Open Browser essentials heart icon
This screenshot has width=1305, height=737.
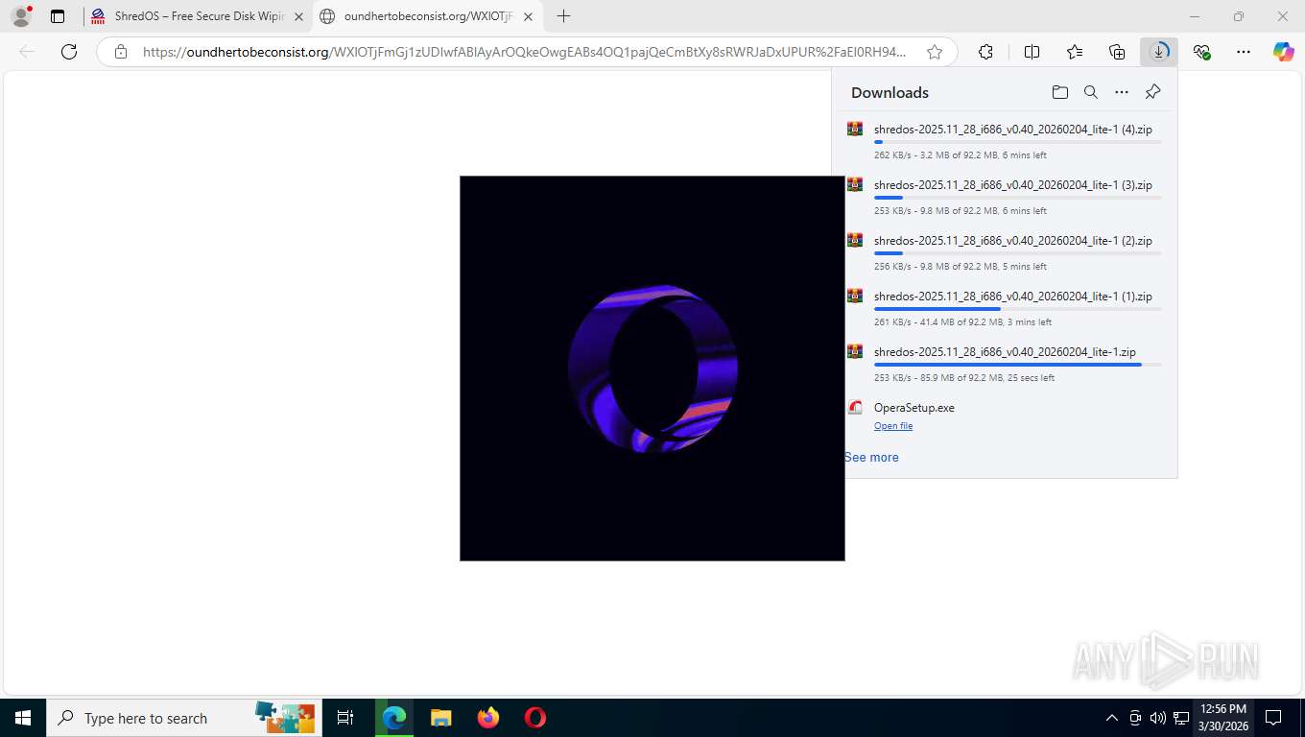1201,52
